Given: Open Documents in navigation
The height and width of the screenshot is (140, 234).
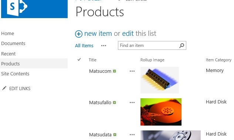Looking at the screenshot, I should tap(13, 43).
